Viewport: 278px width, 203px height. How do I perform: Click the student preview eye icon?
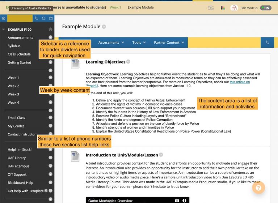click(211, 8)
